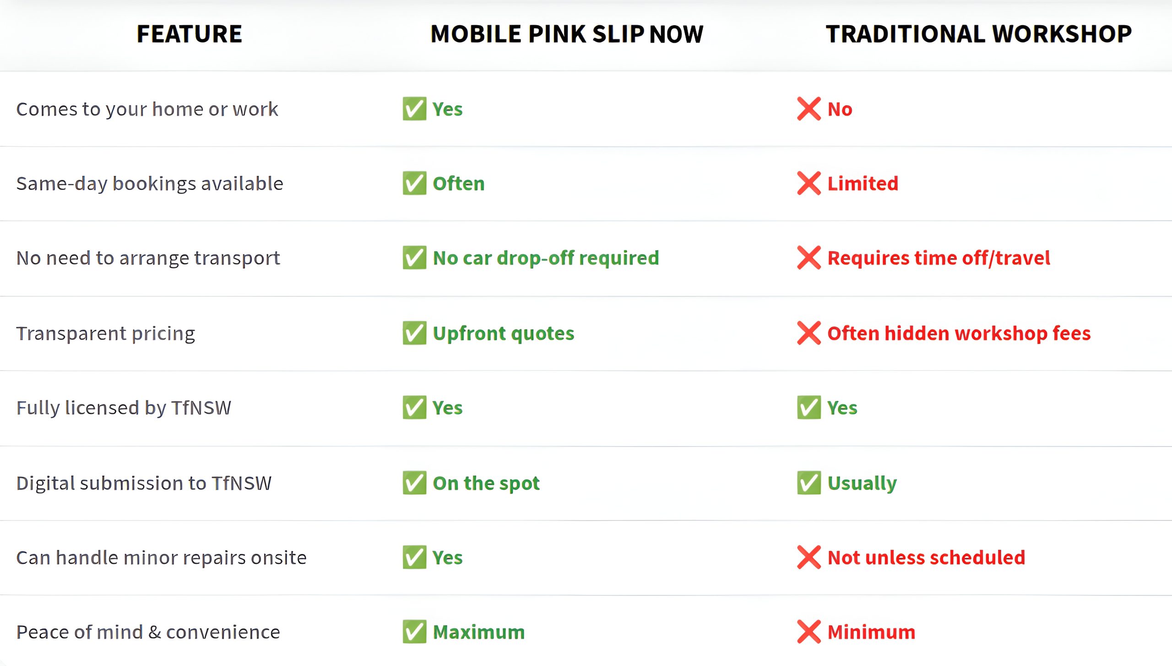1172x666 pixels.
Task: Click the green checkmark beside "Often"
Action: point(414,184)
